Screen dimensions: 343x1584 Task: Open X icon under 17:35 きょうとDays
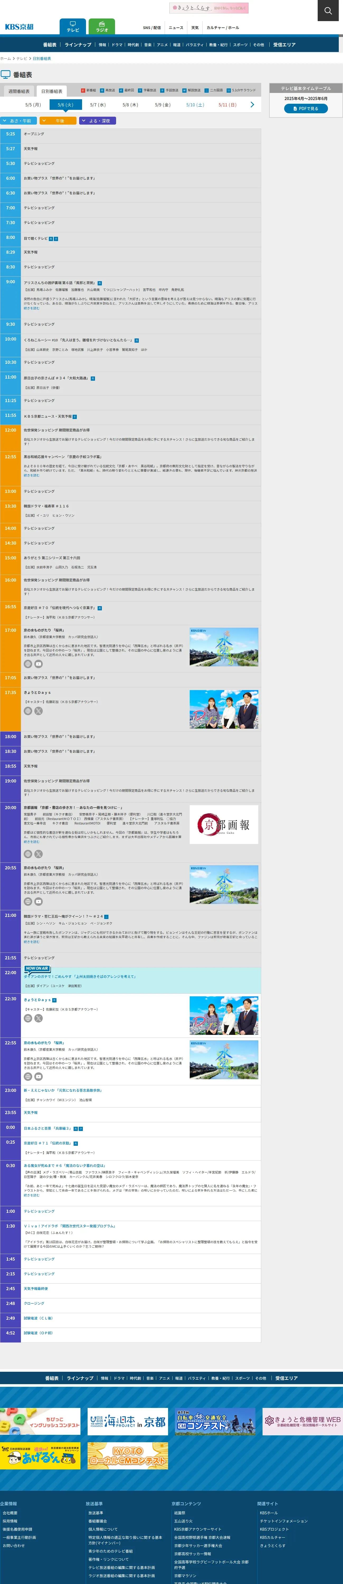tap(38, 711)
